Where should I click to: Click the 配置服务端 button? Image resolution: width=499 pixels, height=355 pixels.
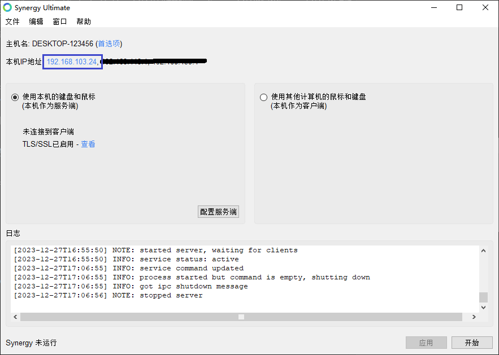tap(218, 212)
